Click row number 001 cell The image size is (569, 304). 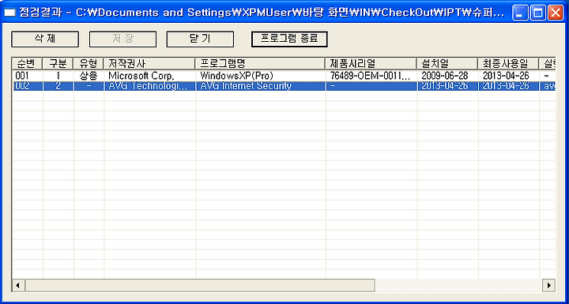tap(28, 76)
